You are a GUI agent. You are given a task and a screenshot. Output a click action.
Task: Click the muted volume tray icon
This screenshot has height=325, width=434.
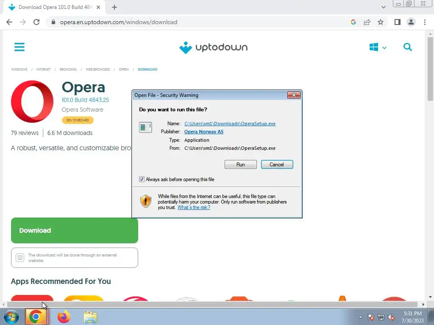[391, 317]
